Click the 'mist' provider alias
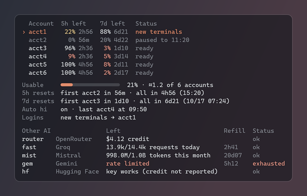Screen dimensions: 307x196 29,156
